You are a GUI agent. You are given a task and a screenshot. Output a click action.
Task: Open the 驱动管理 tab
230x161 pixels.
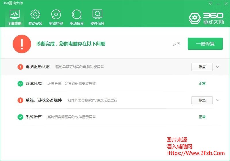coord(56,17)
